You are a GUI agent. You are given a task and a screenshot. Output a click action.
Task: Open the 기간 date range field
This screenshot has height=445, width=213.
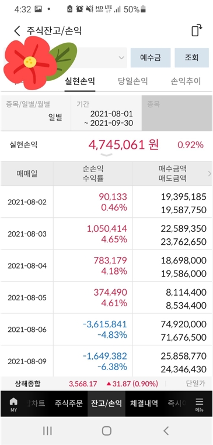(106, 113)
